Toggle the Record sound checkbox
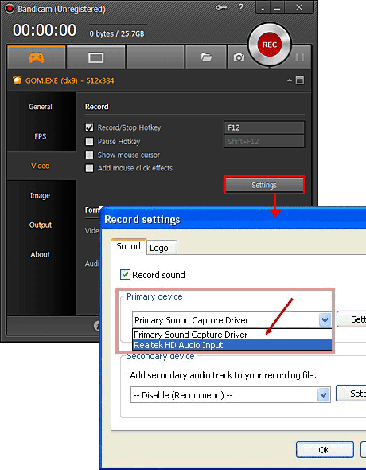The image size is (366, 470). (x=125, y=275)
